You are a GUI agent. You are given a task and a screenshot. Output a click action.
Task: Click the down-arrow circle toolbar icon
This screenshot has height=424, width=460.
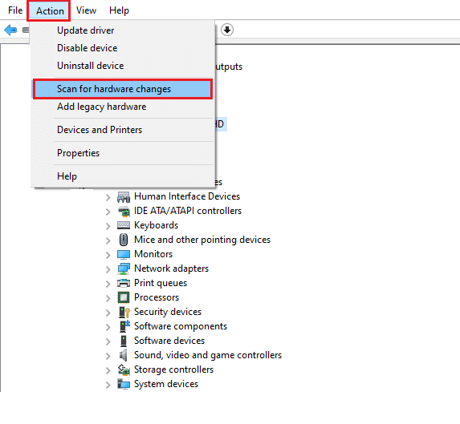tap(227, 30)
